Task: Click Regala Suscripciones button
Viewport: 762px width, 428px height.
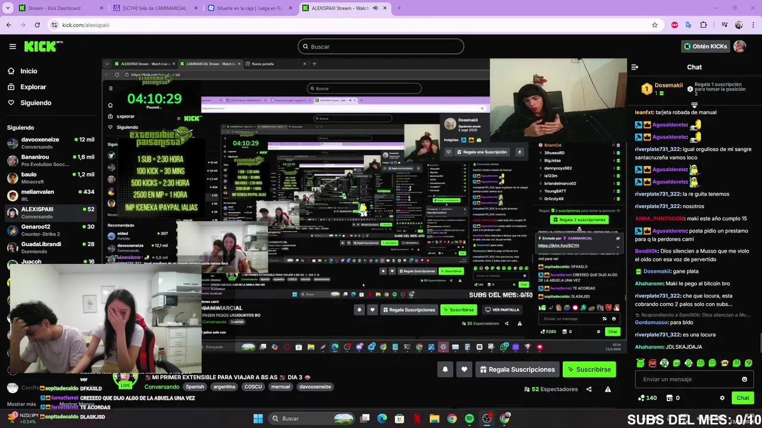Action: point(517,369)
